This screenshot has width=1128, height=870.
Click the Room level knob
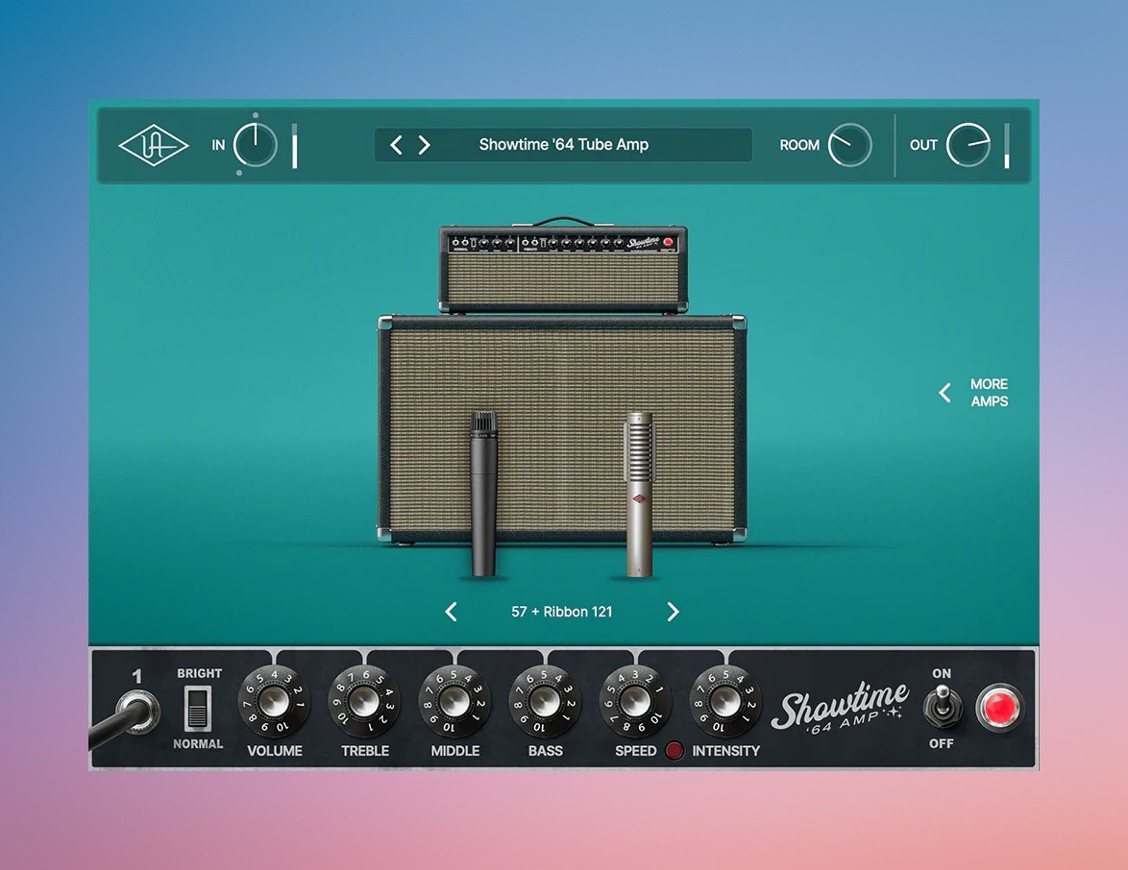click(850, 146)
